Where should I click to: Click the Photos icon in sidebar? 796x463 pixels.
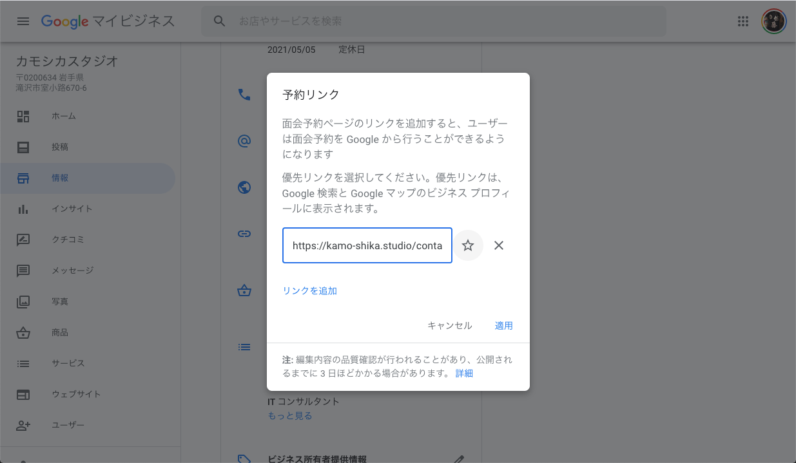(x=23, y=302)
